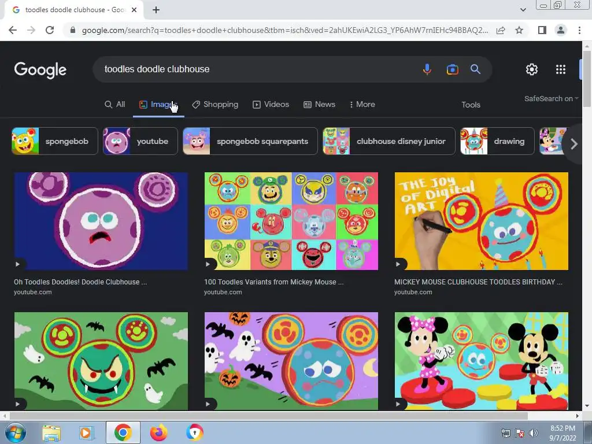Open '100 Toodles Variants from Mickey Mouse' link
This screenshot has height=444, width=592.
(x=273, y=282)
